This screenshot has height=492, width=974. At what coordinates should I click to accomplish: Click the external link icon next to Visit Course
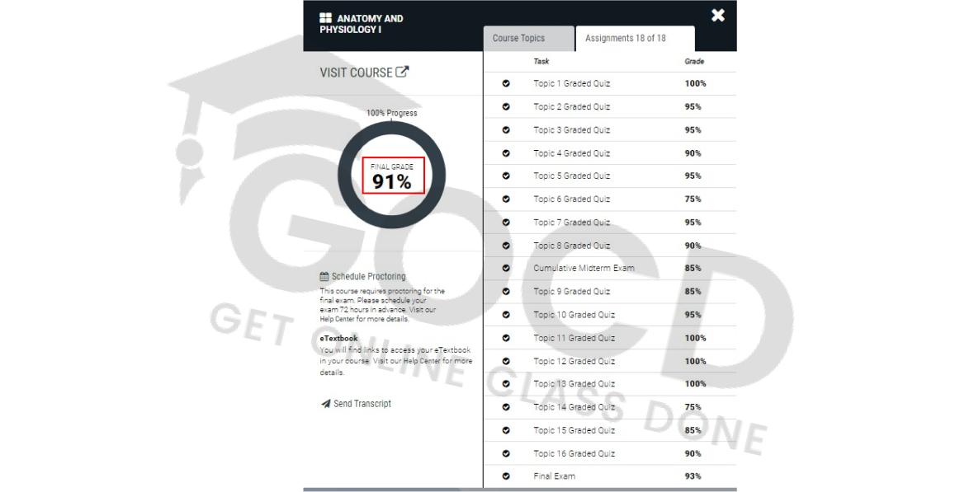point(402,72)
